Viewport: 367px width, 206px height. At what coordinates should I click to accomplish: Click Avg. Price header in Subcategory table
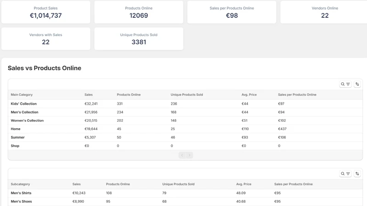(x=244, y=184)
